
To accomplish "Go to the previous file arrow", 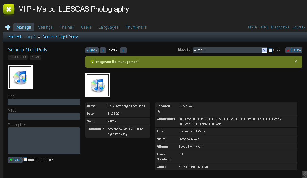I will [x=103, y=50].
